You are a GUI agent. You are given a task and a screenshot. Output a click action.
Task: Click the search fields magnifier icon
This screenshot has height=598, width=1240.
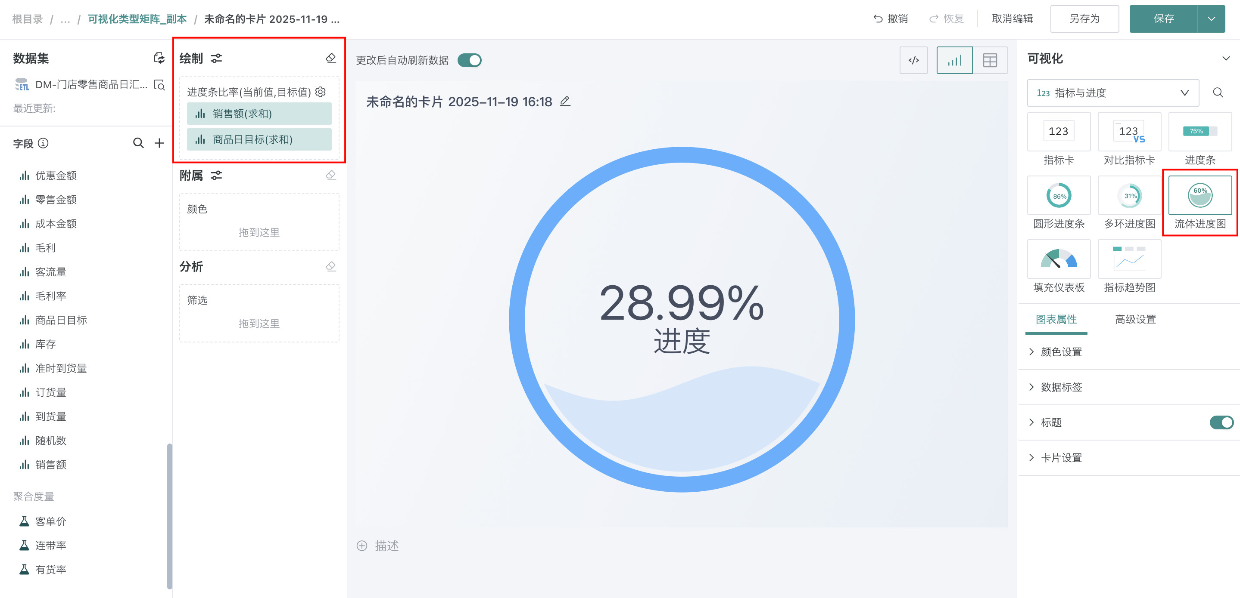(138, 143)
